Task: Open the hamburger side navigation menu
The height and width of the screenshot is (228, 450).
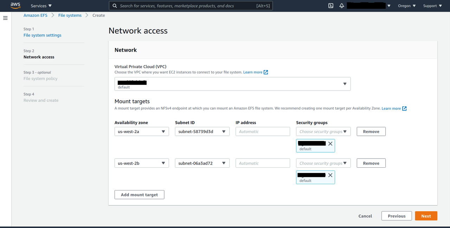Action: pos(5,18)
